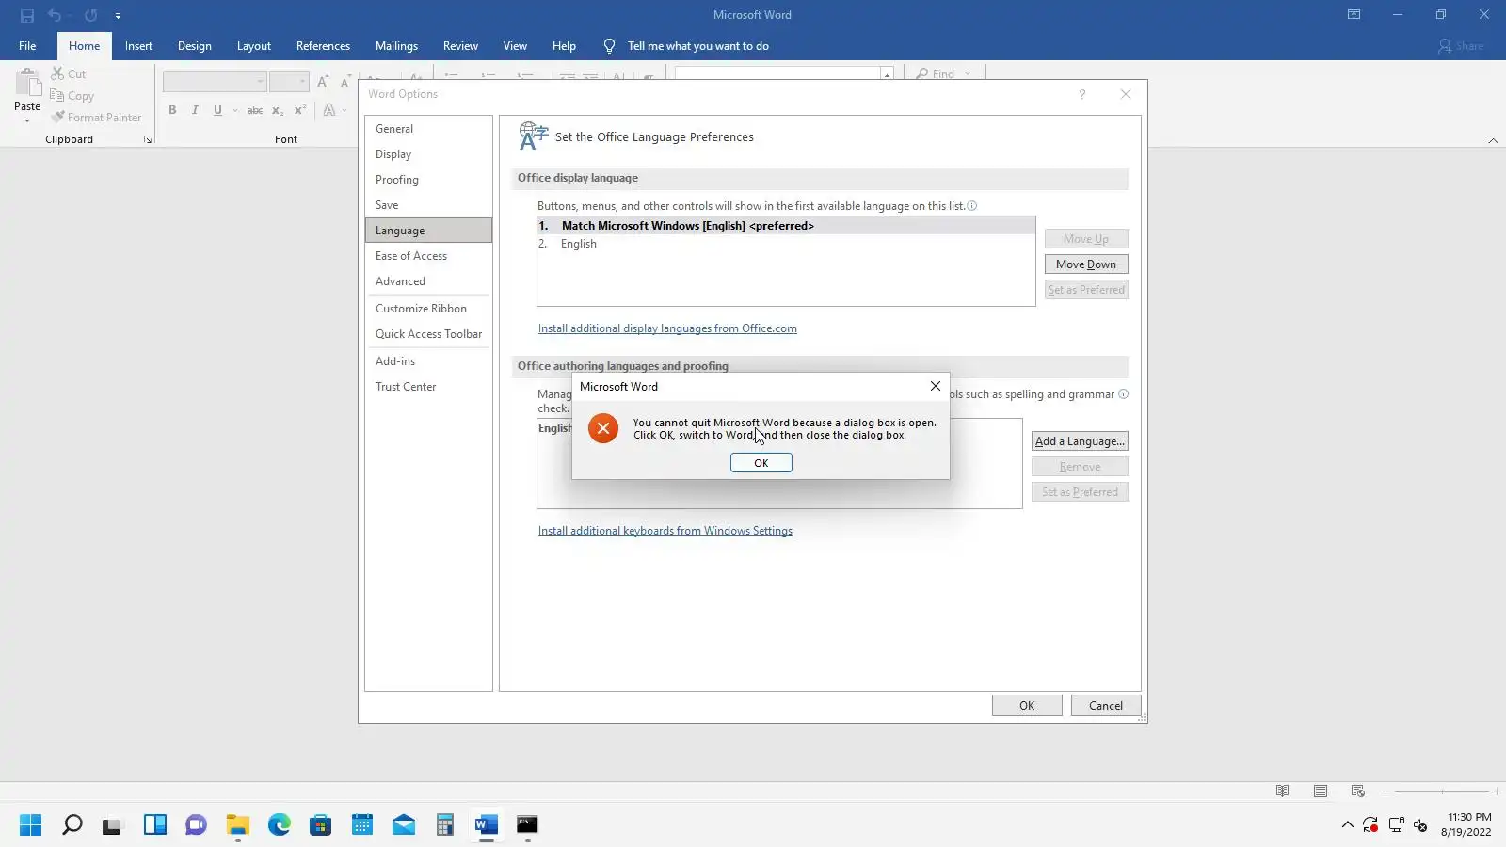Select the second display language, English

[x=786, y=244]
